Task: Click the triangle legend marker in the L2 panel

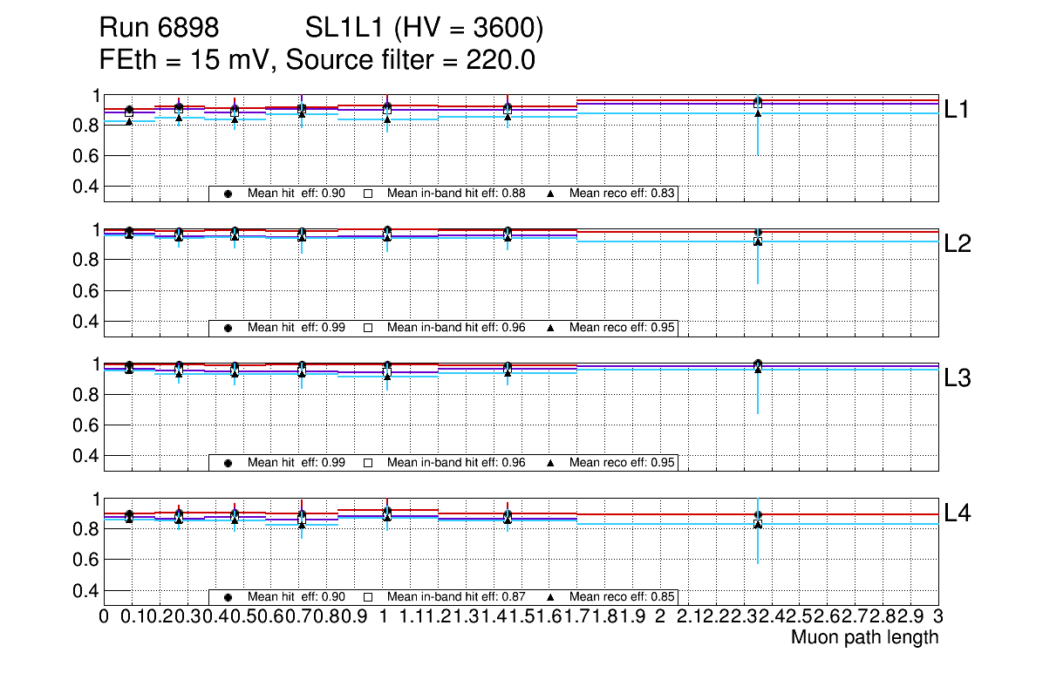Action: 551,328
